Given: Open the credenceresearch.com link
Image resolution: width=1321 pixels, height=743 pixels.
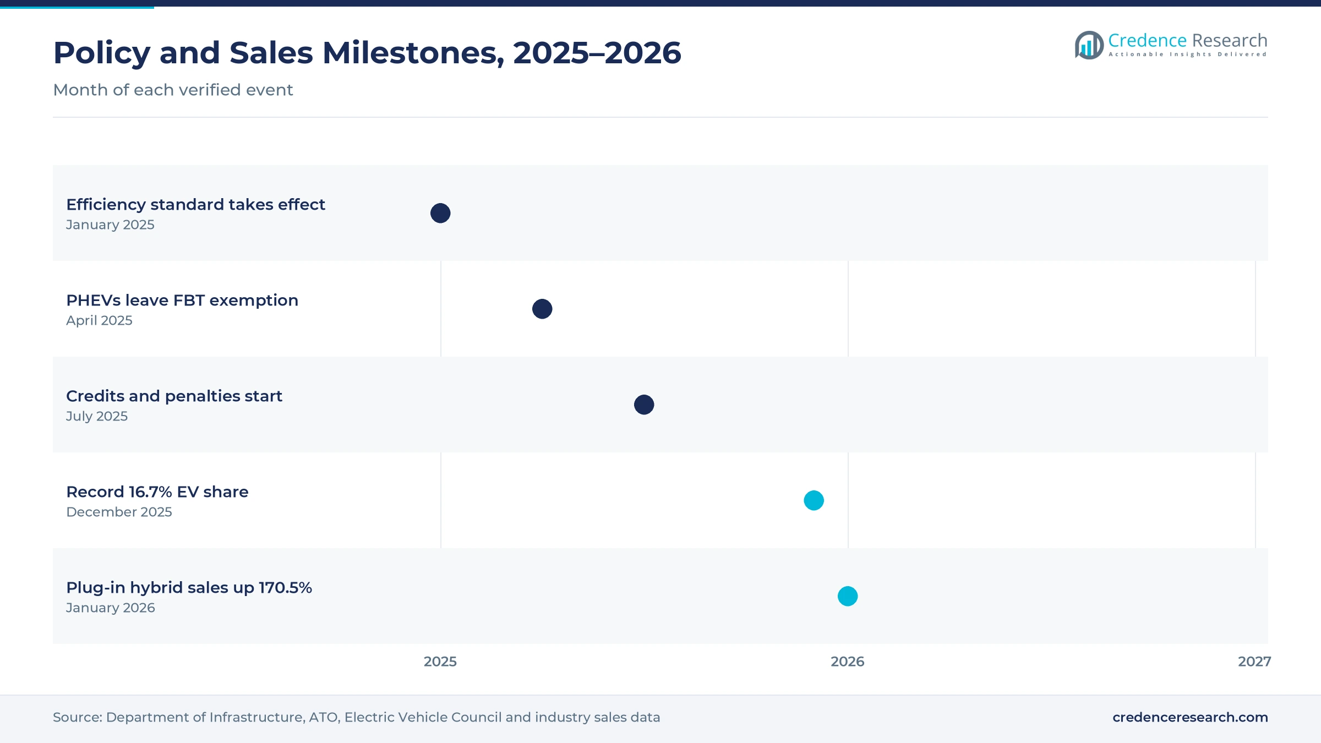Looking at the screenshot, I should tap(1190, 717).
